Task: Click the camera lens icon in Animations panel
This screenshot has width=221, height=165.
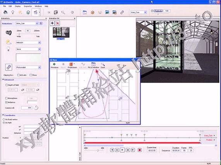Action: pos(9,33)
